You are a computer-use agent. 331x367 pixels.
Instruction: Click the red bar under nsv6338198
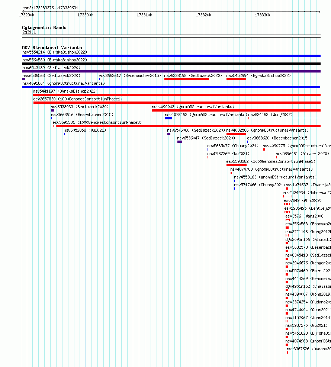[x=187, y=79]
